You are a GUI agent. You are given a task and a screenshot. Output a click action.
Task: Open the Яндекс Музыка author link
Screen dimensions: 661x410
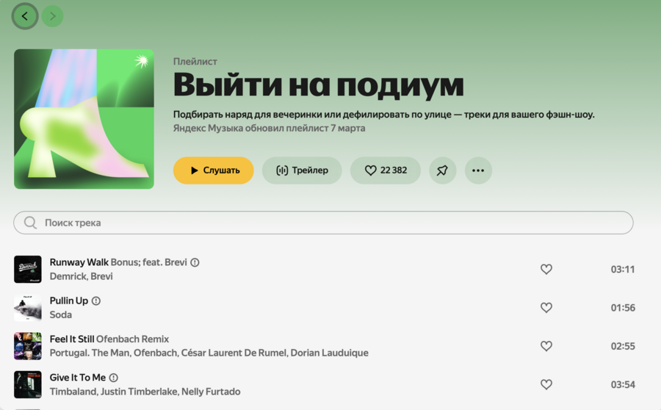[x=208, y=129]
